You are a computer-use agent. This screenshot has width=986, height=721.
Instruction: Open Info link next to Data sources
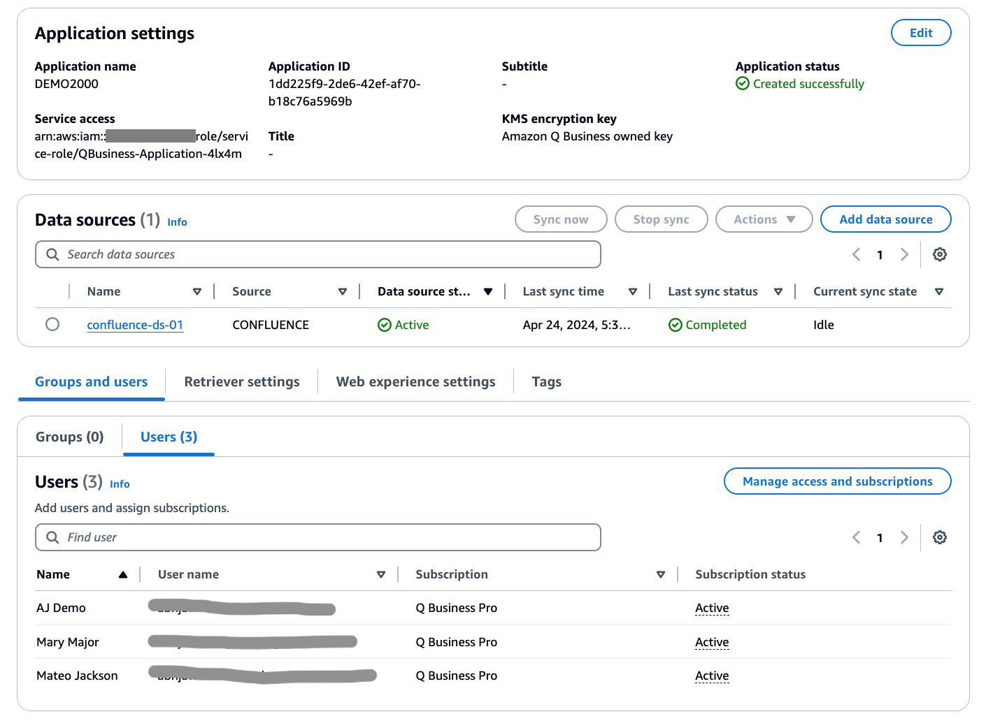pos(177,222)
